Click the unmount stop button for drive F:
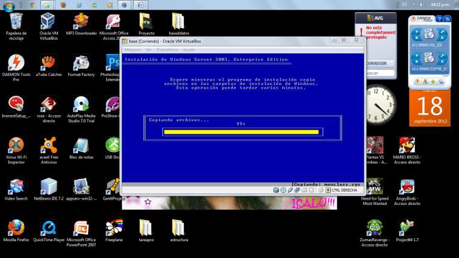 [x=417, y=37]
